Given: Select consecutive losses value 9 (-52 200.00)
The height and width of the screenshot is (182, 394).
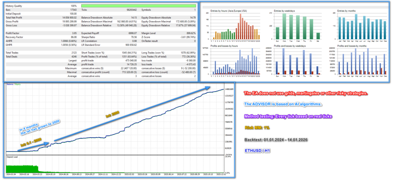Looking at the screenshot, I should 188,68.
